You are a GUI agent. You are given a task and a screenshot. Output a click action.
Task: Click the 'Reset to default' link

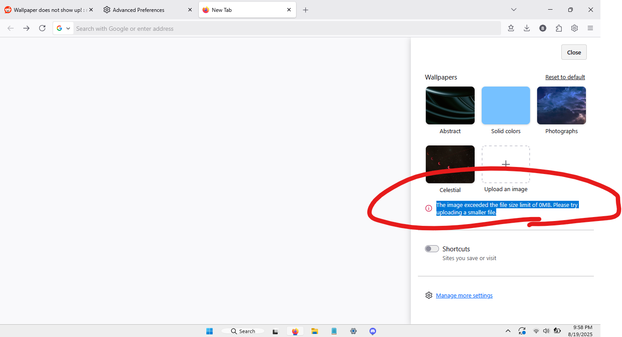tap(565, 77)
